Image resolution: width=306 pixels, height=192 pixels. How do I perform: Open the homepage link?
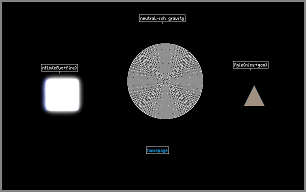(x=157, y=150)
